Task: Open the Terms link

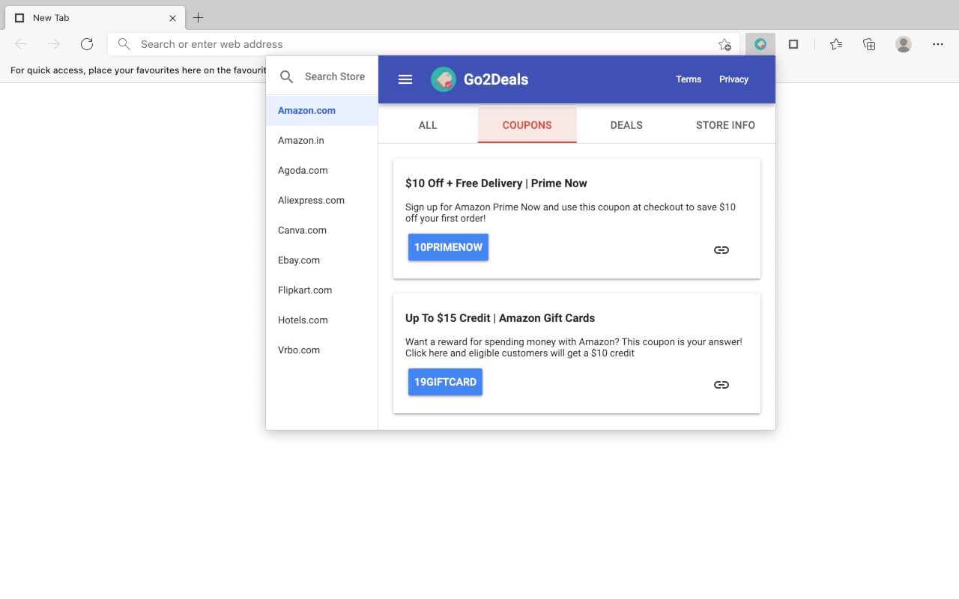Action: pyautogui.click(x=689, y=79)
